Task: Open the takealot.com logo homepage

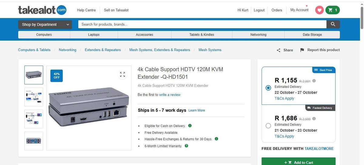Action: pos(42,10)
